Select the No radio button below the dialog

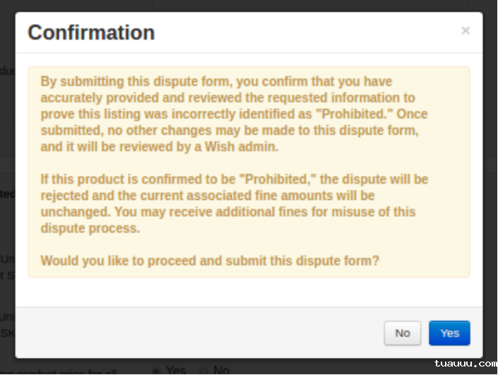click(205, 369)
